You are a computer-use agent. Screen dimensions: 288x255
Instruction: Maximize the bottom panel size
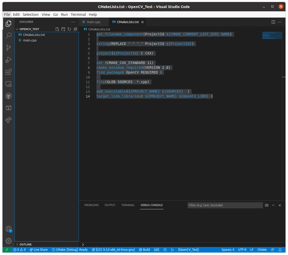(x=273, y=205)
